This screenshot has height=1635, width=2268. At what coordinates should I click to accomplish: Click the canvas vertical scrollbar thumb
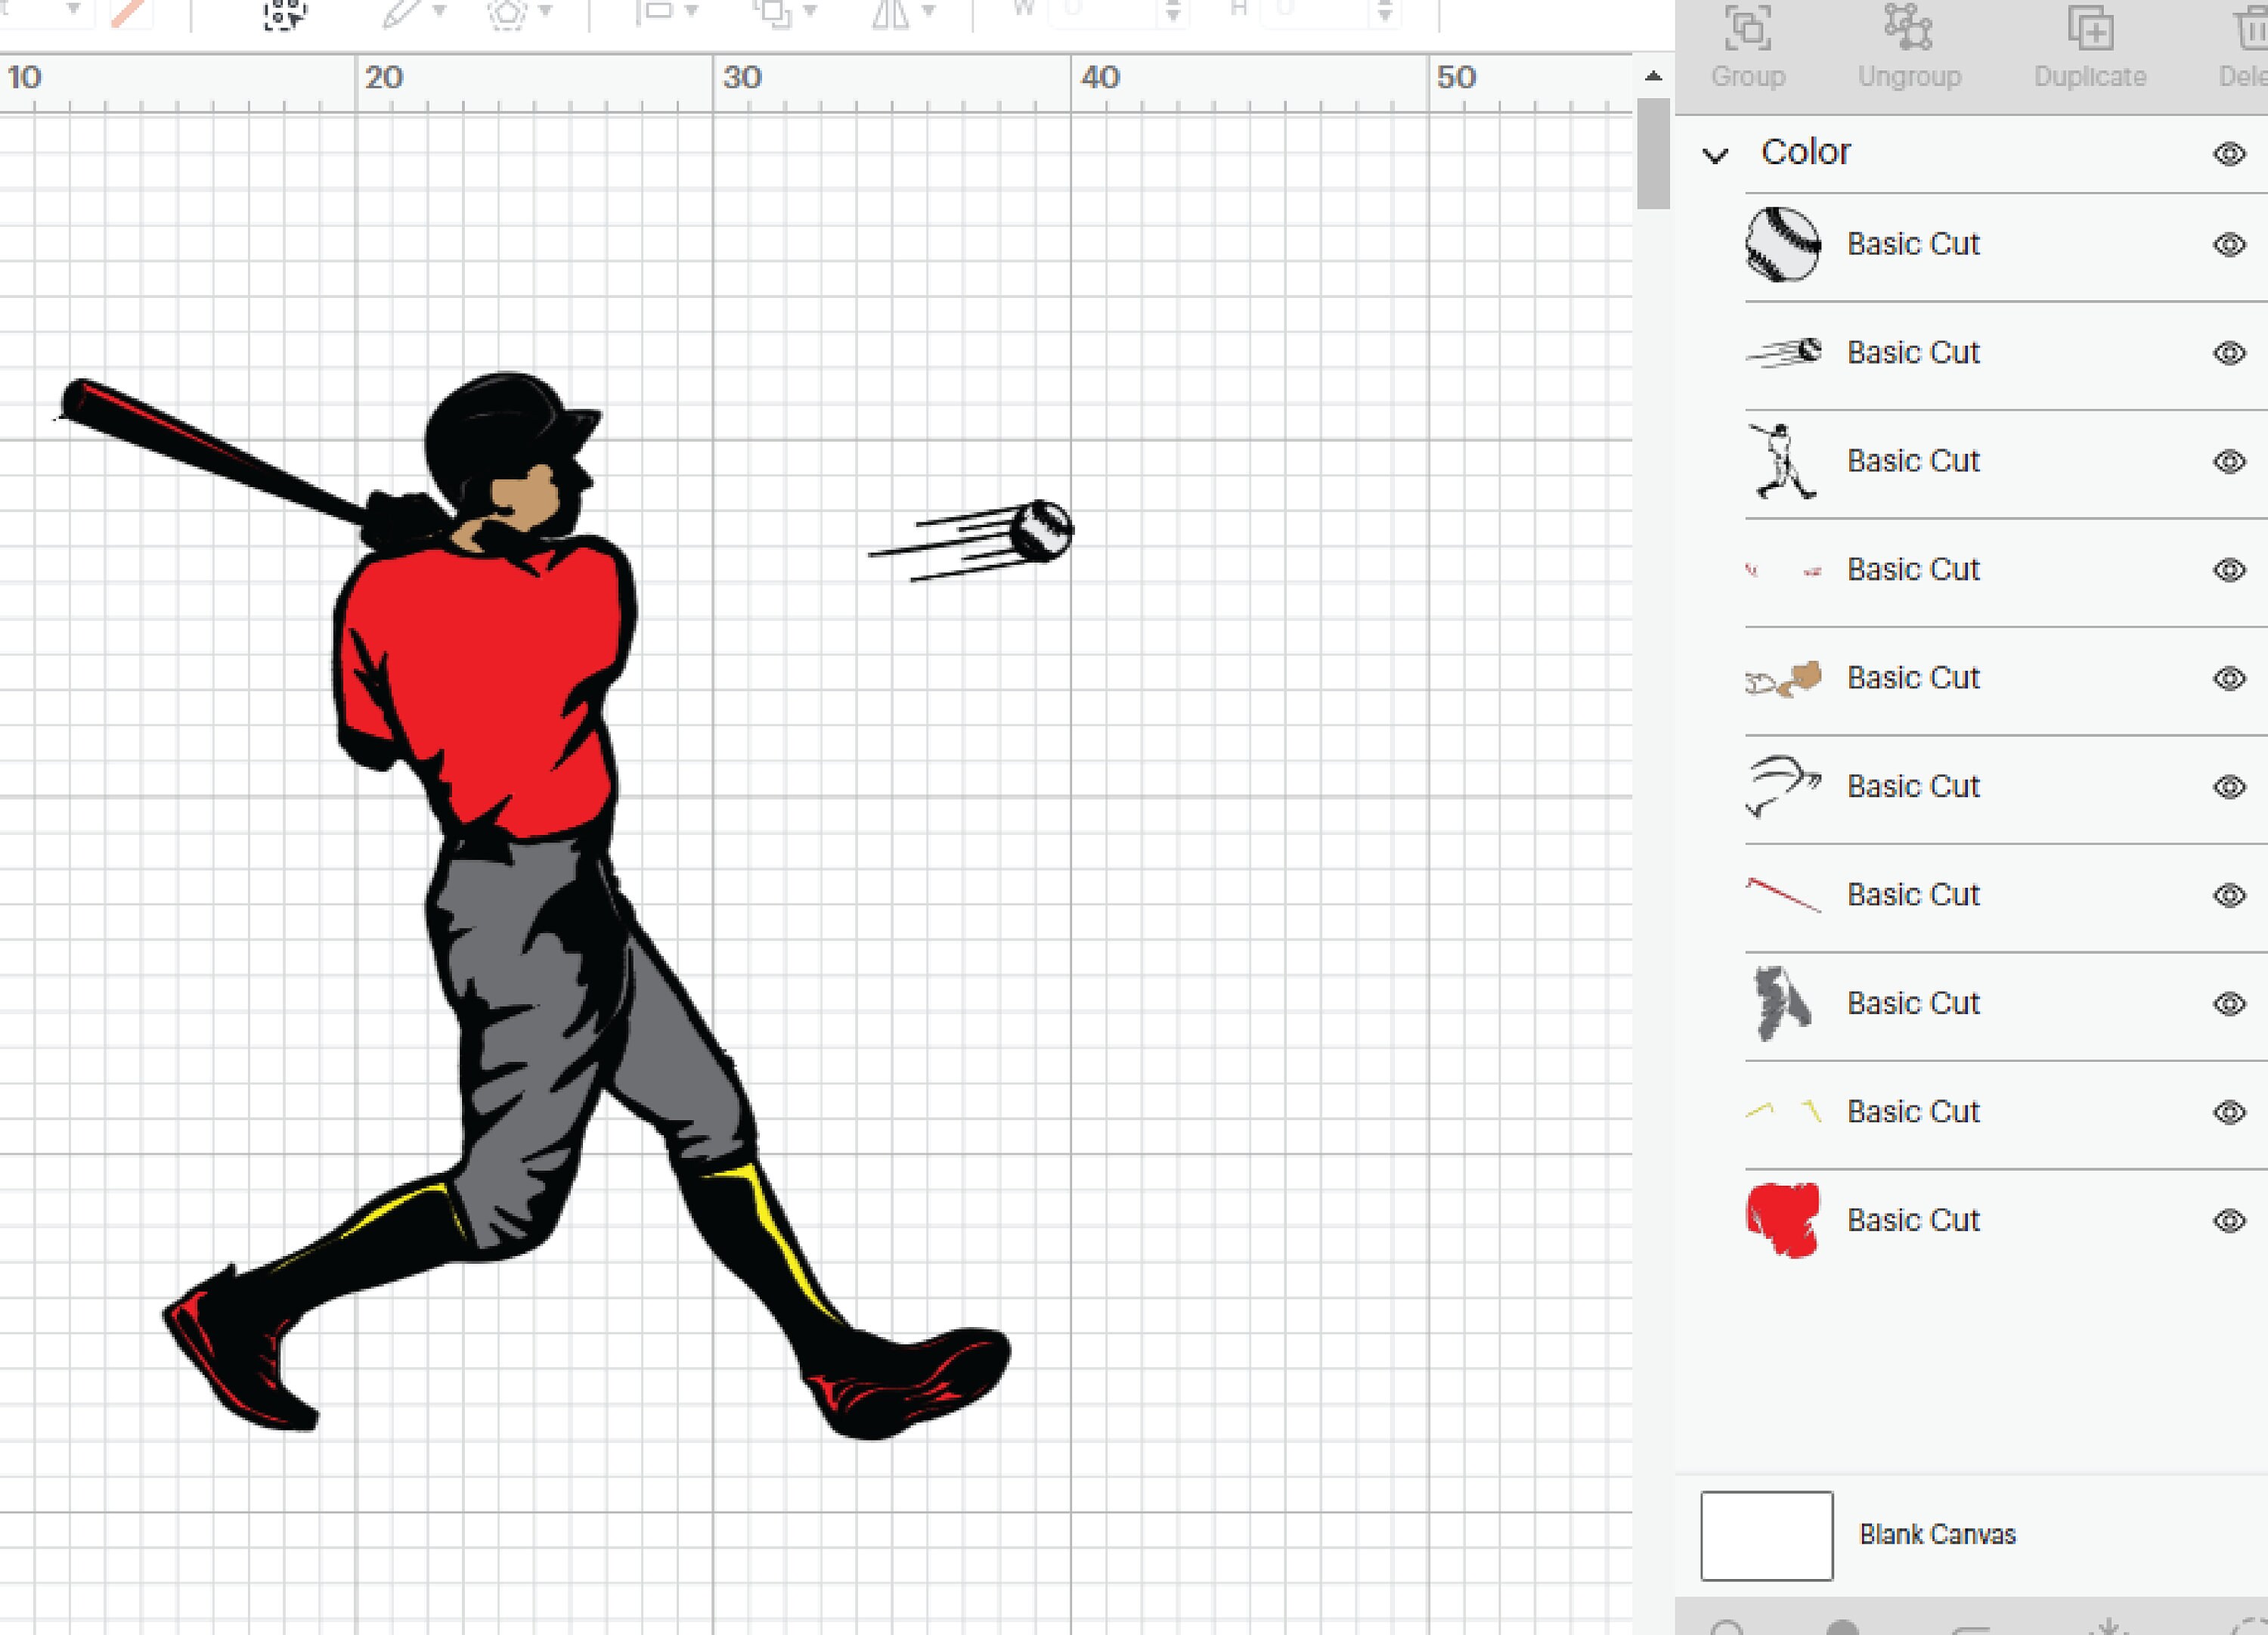coord(1653,153)
